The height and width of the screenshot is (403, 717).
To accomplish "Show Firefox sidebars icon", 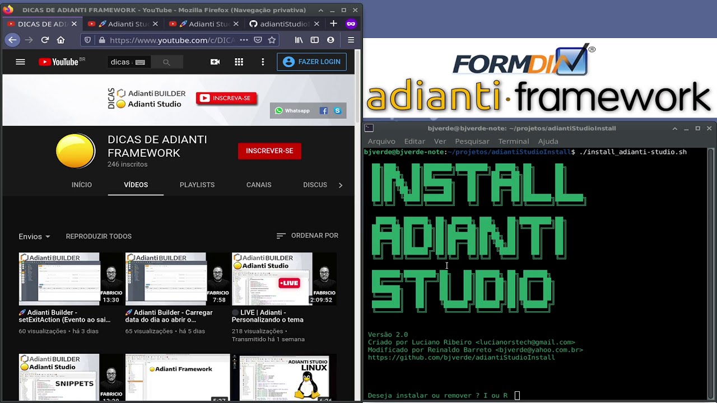I will point(315,40).
